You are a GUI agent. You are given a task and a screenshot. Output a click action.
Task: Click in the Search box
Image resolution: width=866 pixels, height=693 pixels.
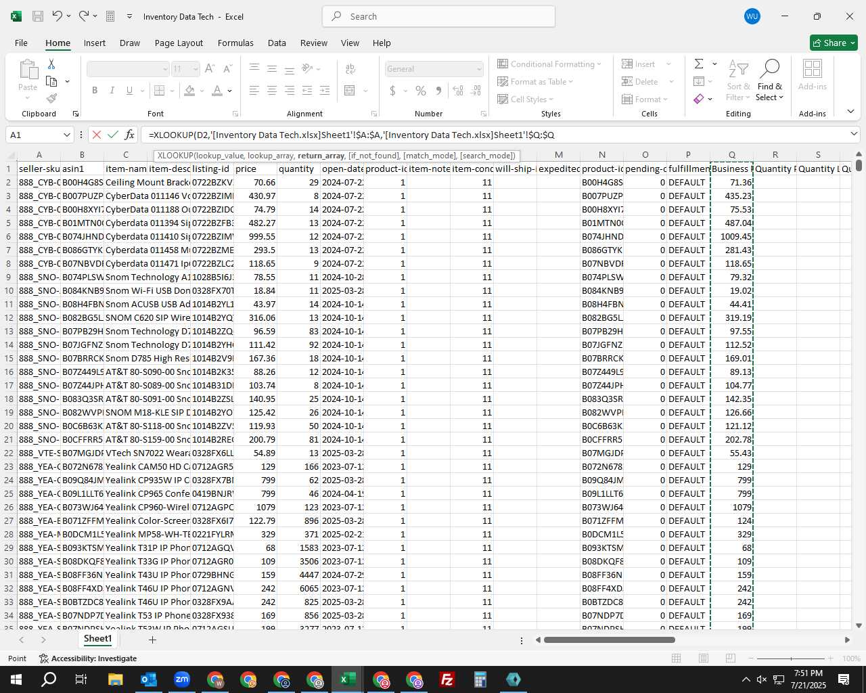[x=438, y=16]
